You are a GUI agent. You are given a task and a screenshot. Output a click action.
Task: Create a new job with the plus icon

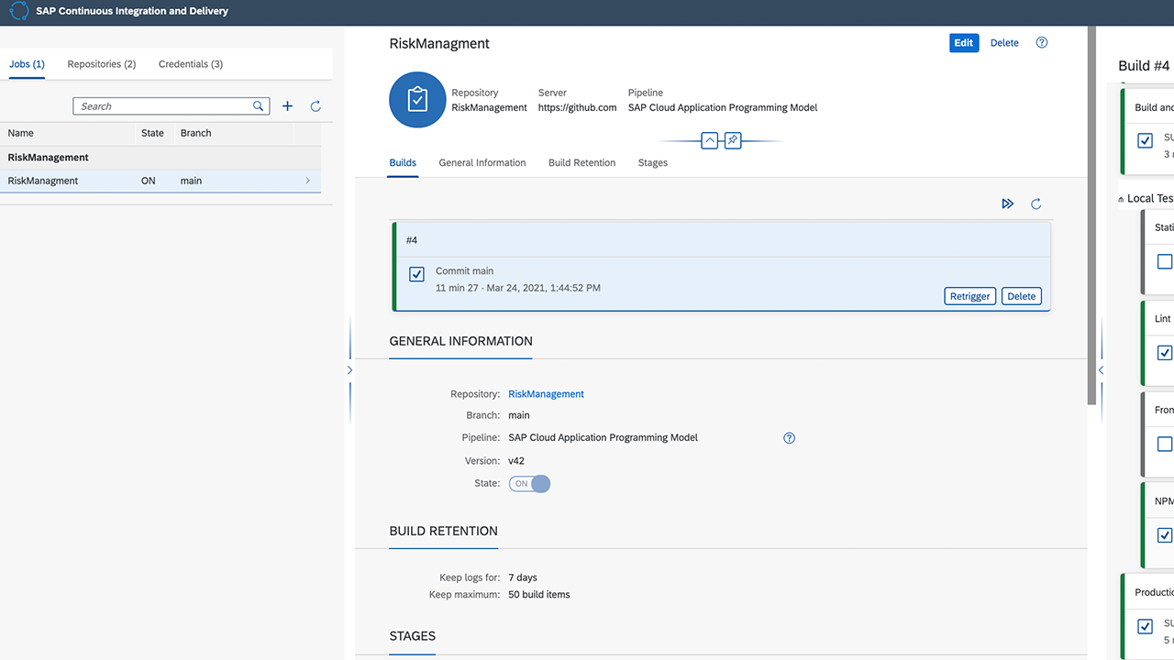[287, 105]
